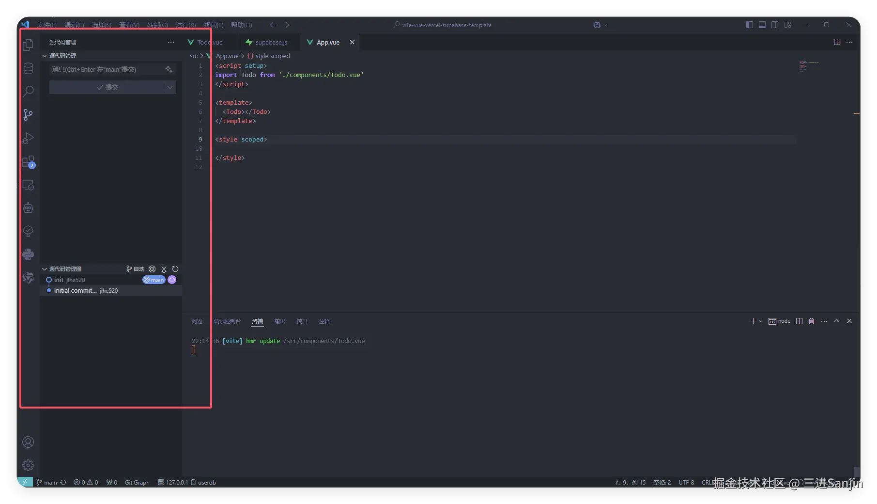877x504 pixels.
Task: Collapse the 源代码管理 section
Action: 45,56
